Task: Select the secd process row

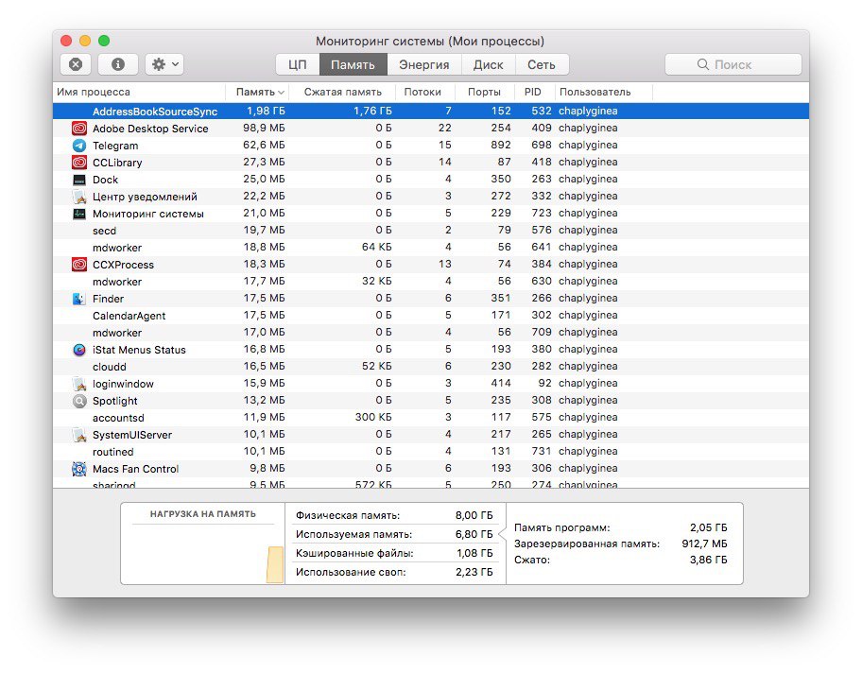Action: tap(431, 231)
